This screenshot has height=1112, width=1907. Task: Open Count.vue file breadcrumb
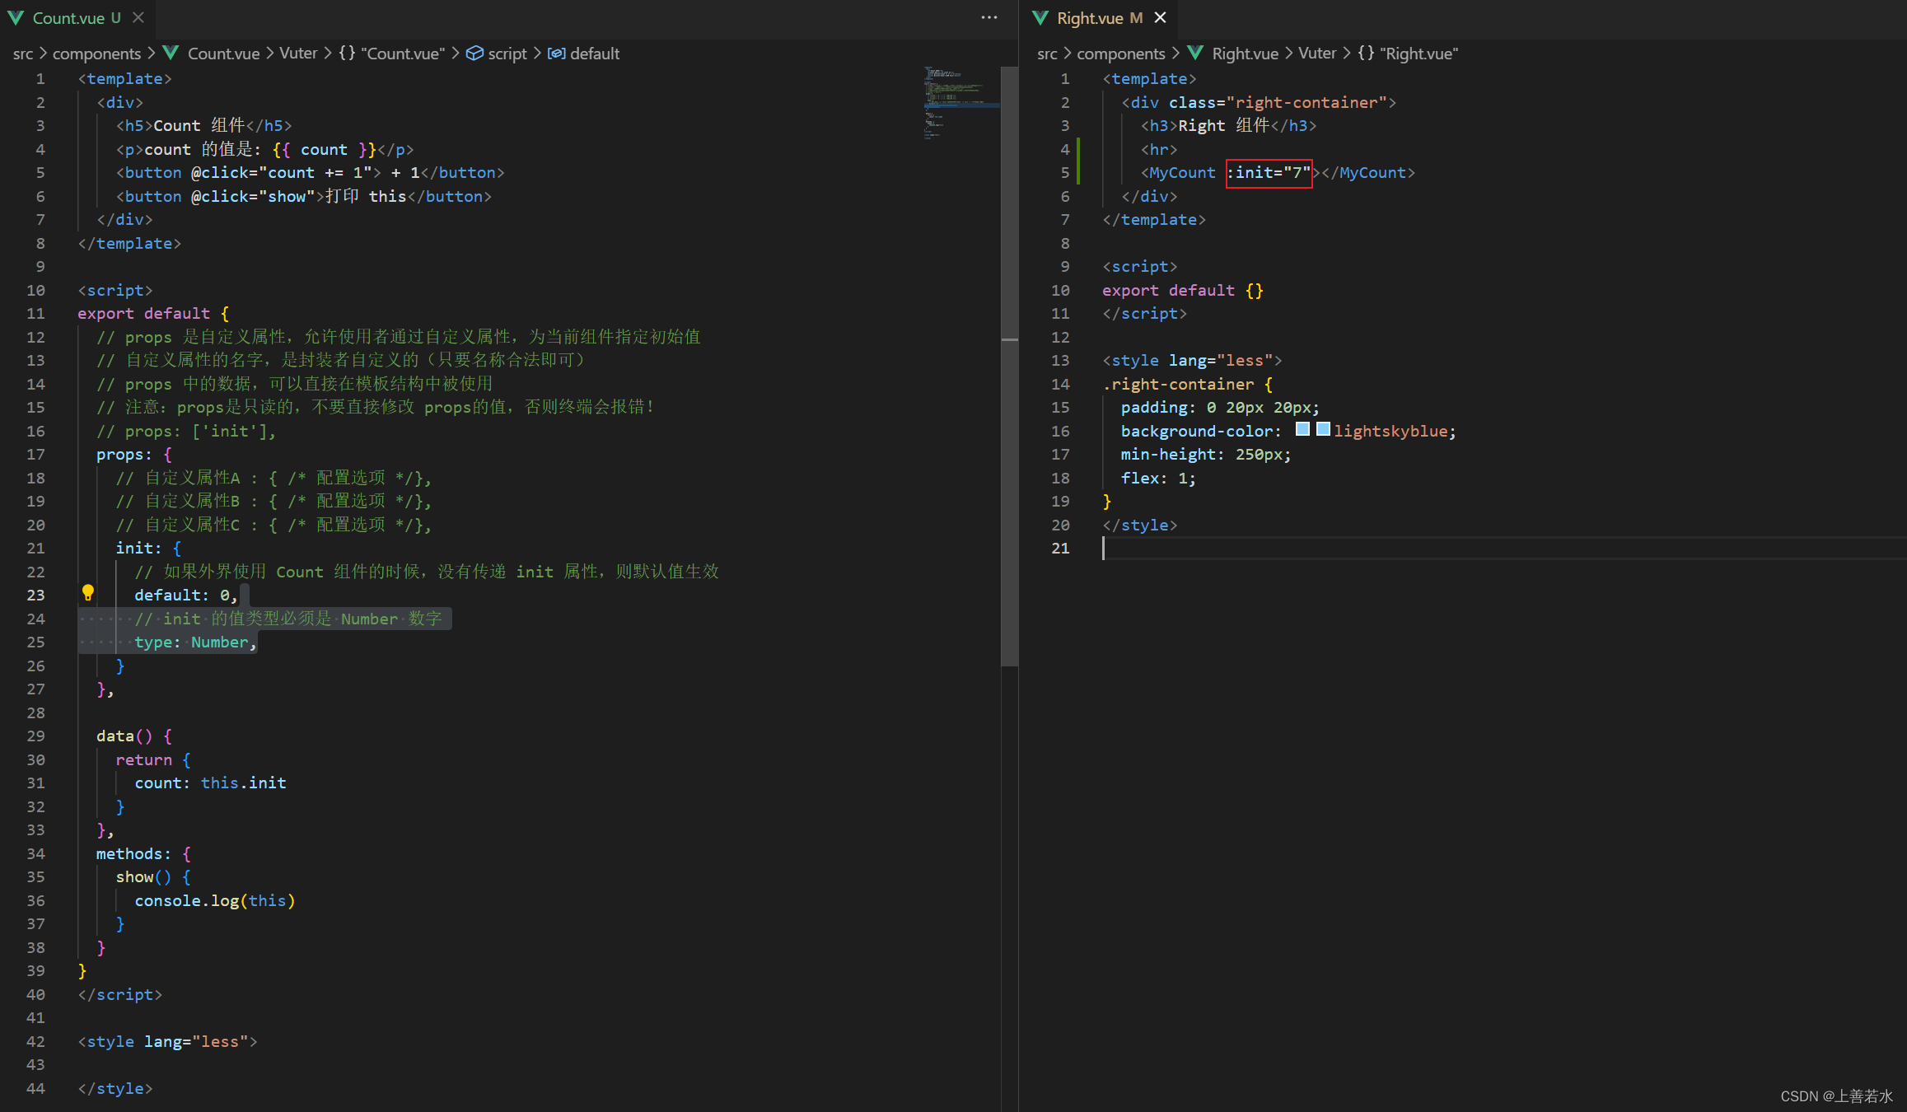pyautogui.click(x=212, y=54)
